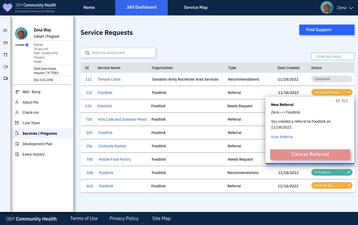Go to the Home tab
This screenshot has height=225, width=358.
[89, 8]
